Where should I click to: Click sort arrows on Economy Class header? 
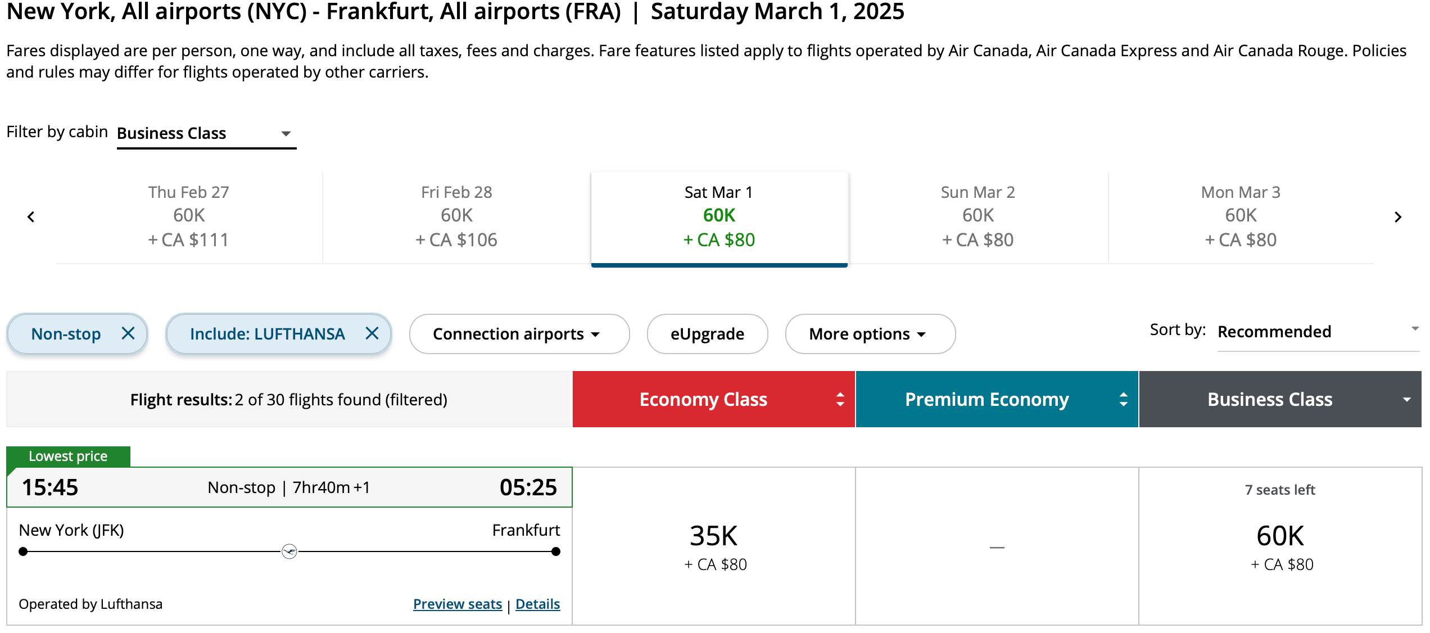pos(840,399)
